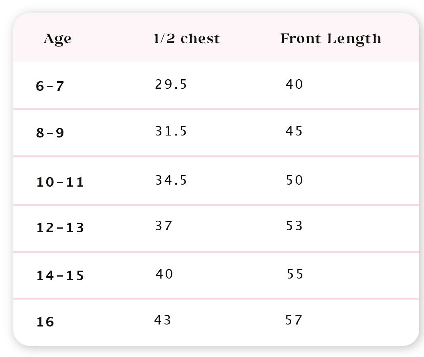The height and width of the screenshot is (357, 424).
Task: Select the 31.5 chest value
Action: pyautogui.click(x=171, y=131)
